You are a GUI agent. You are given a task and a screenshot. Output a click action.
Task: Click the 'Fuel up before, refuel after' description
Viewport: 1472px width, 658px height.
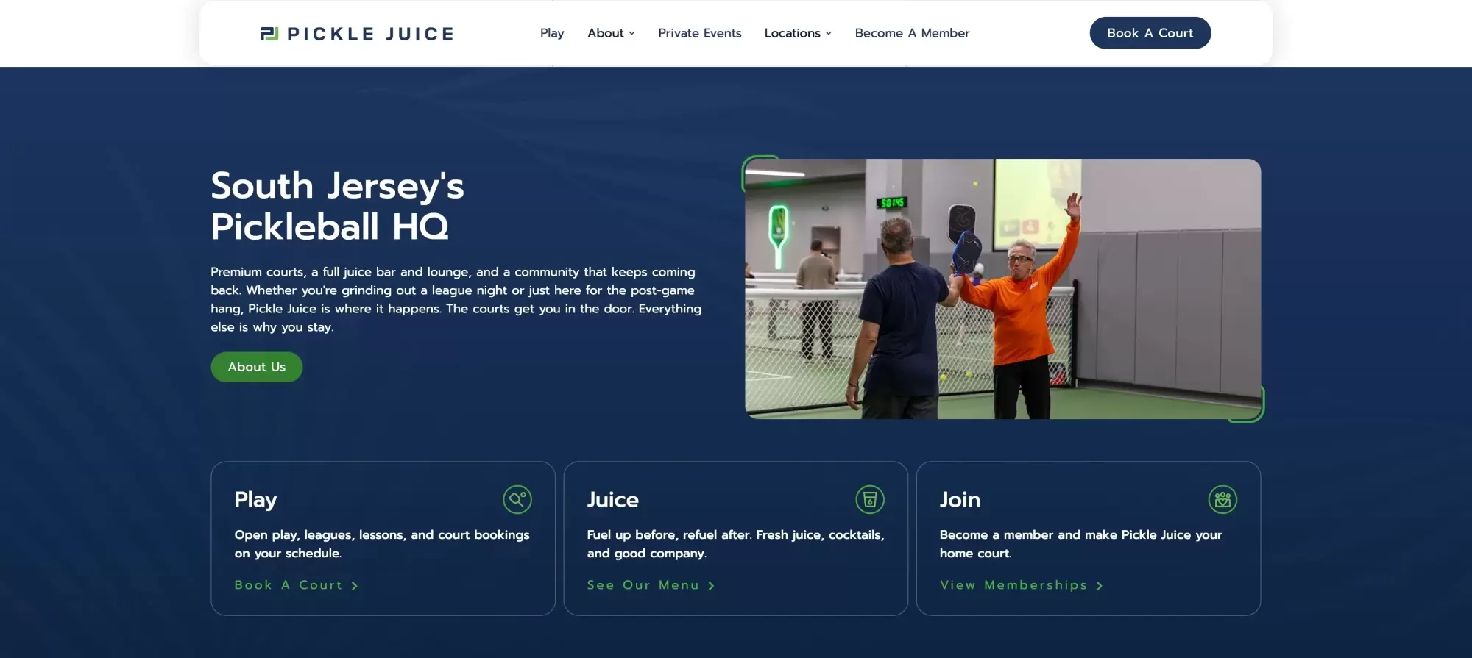pyautogui.click(x=735, y=544)
